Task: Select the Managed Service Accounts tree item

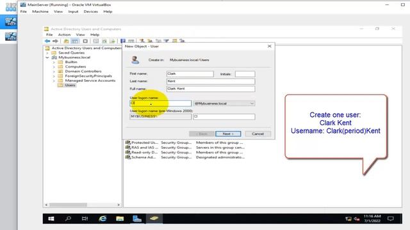Action: (x=90, y=80)
